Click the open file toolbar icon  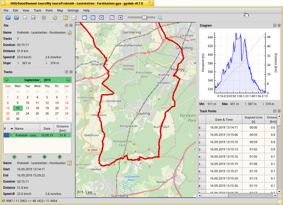[x=8, y=18]
